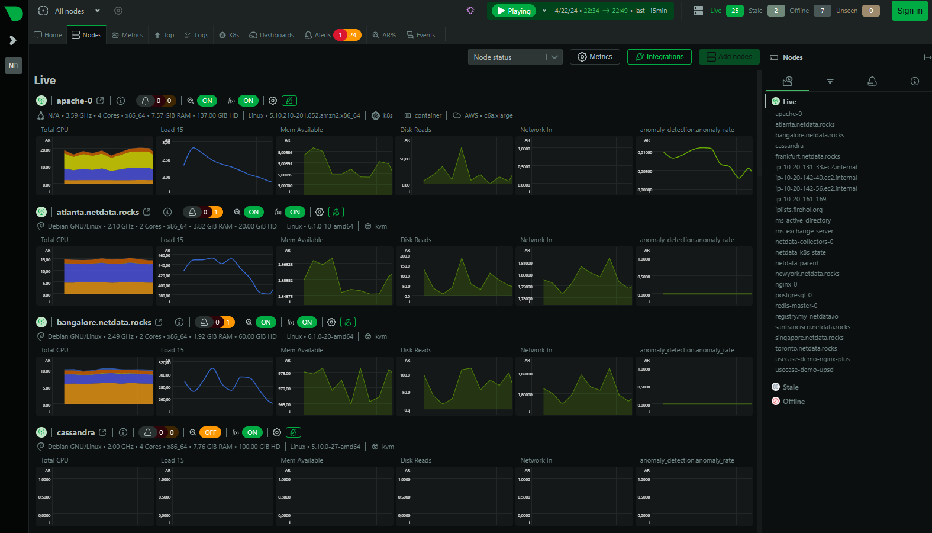Toggle atlanta.netdata.rocks functions ON switch
This screenshot has height=533, width=932.
pos(295,212)
